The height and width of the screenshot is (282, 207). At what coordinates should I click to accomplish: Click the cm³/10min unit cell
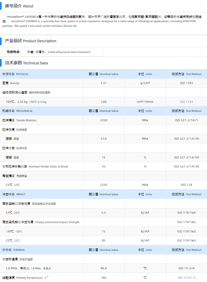tap(145, 102)
